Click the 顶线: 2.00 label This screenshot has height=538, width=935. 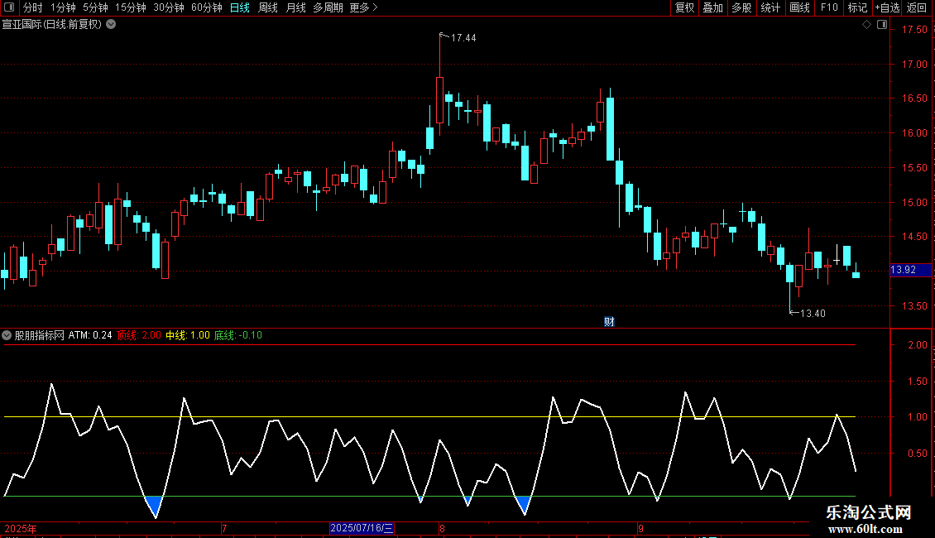[139, 335]
